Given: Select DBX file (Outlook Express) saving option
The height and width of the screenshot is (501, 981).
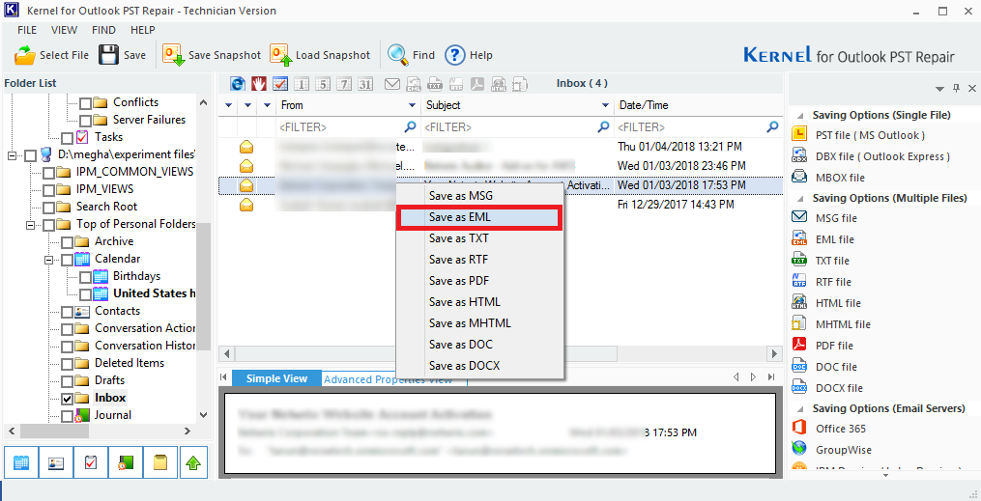Looking at the screenshot, I should point(882,156).
